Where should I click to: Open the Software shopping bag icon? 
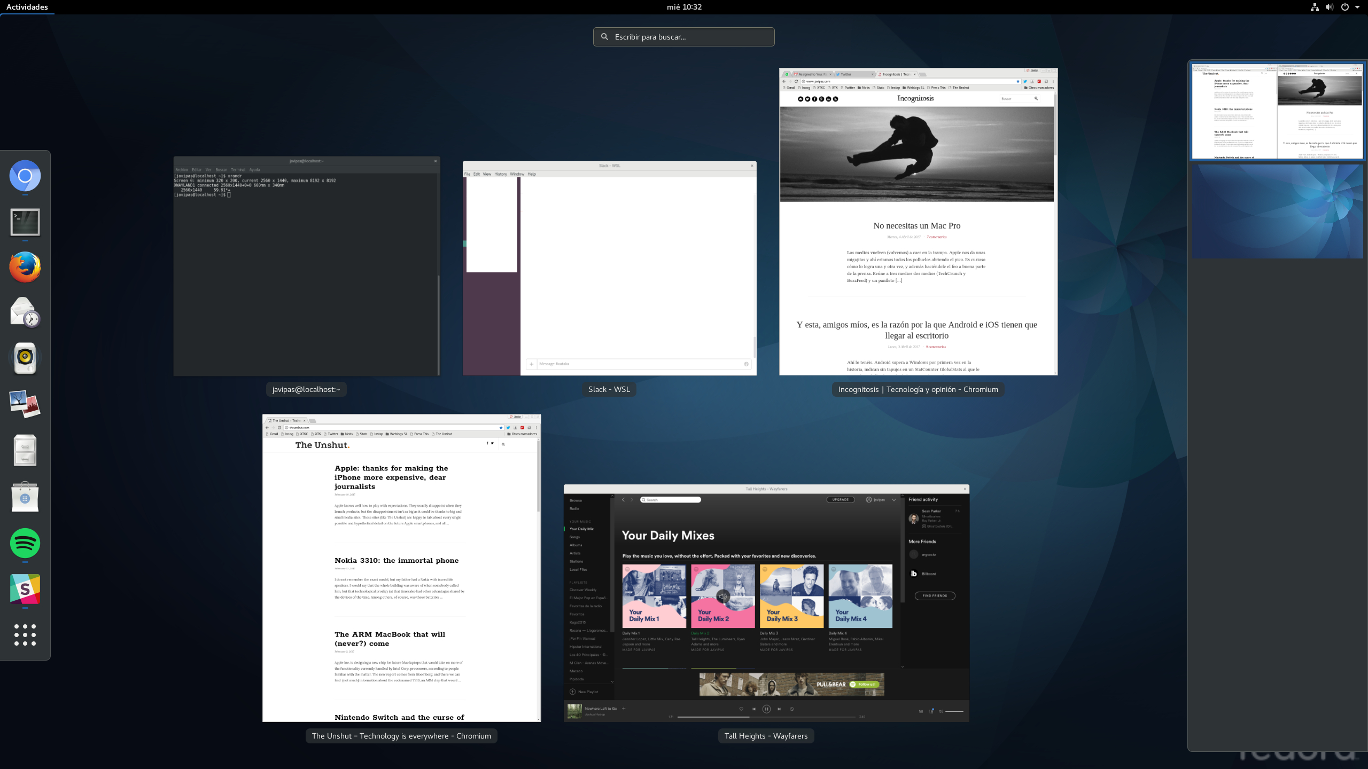pos(25,497)
